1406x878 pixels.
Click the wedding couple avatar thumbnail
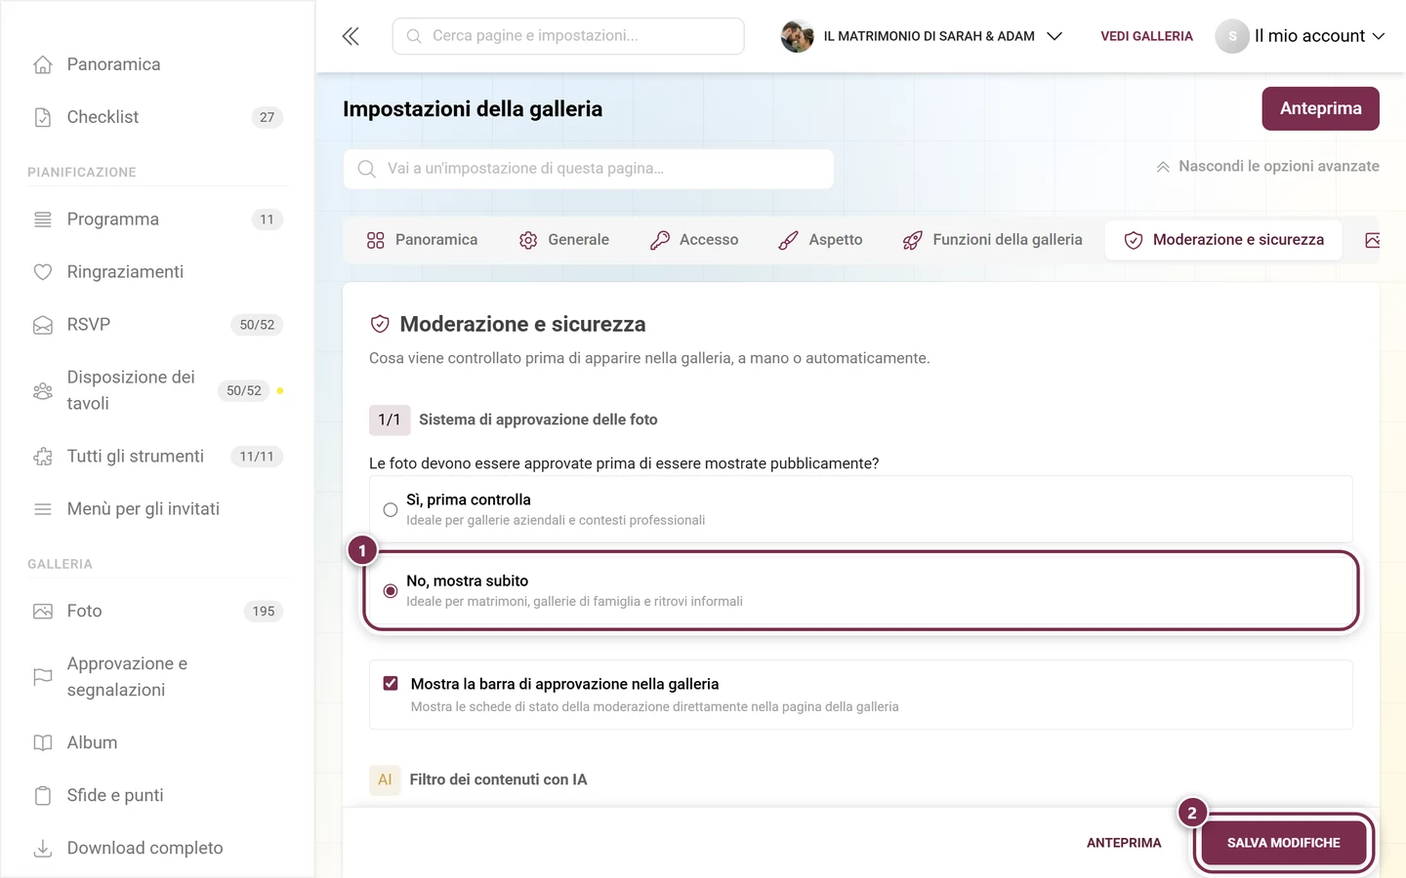pos(798,36)
